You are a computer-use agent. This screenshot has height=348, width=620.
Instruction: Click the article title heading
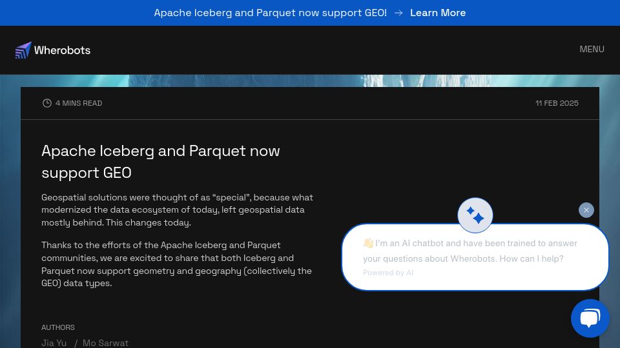point(161,162)
